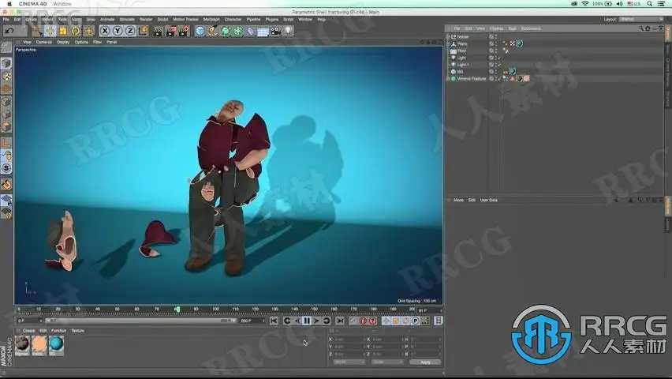Screen dimensions: 672x379
Task: Expand the hidden null object at list top
Action: (x=448, y=37)
